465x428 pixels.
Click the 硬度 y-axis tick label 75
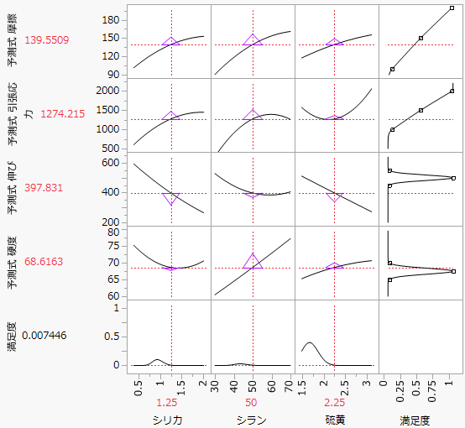pyautogui.click(x=113, y=246)
